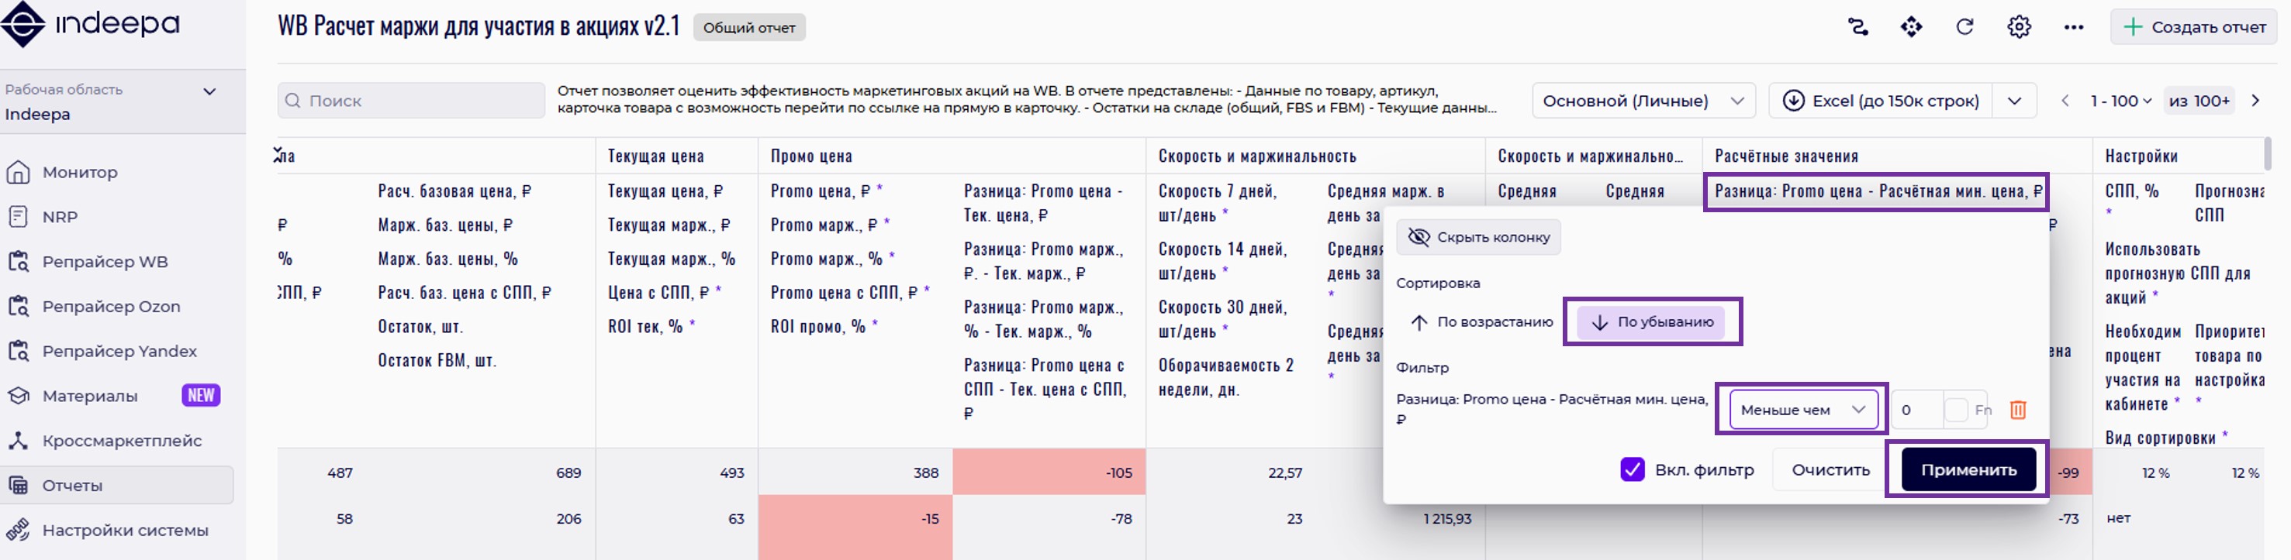Click the cell with value 22,57
This screenshot has height=560, width=2291.
pos(1285,473)
